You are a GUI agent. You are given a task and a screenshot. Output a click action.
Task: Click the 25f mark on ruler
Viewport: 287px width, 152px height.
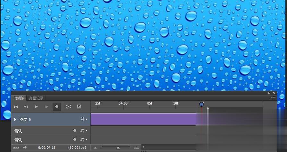tap(98, 103)
